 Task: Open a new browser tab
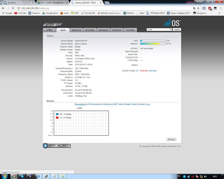coord(107,3)
